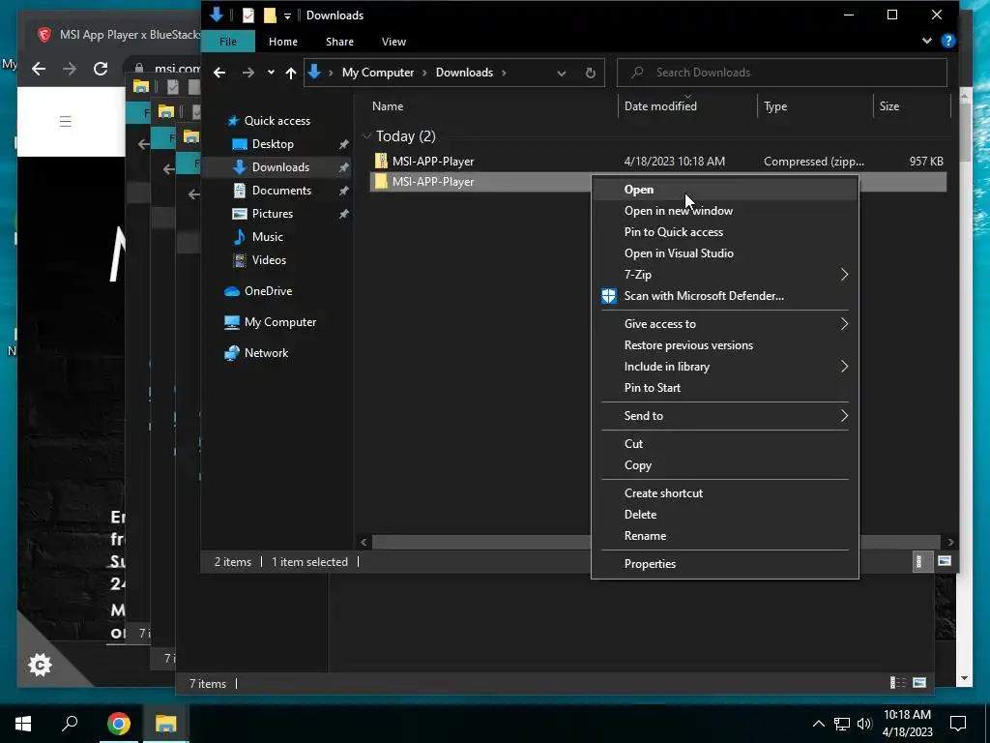
Task: Click the Forward arrow in Downloads window
Action: pyautogui.click(x=248, y=73)
